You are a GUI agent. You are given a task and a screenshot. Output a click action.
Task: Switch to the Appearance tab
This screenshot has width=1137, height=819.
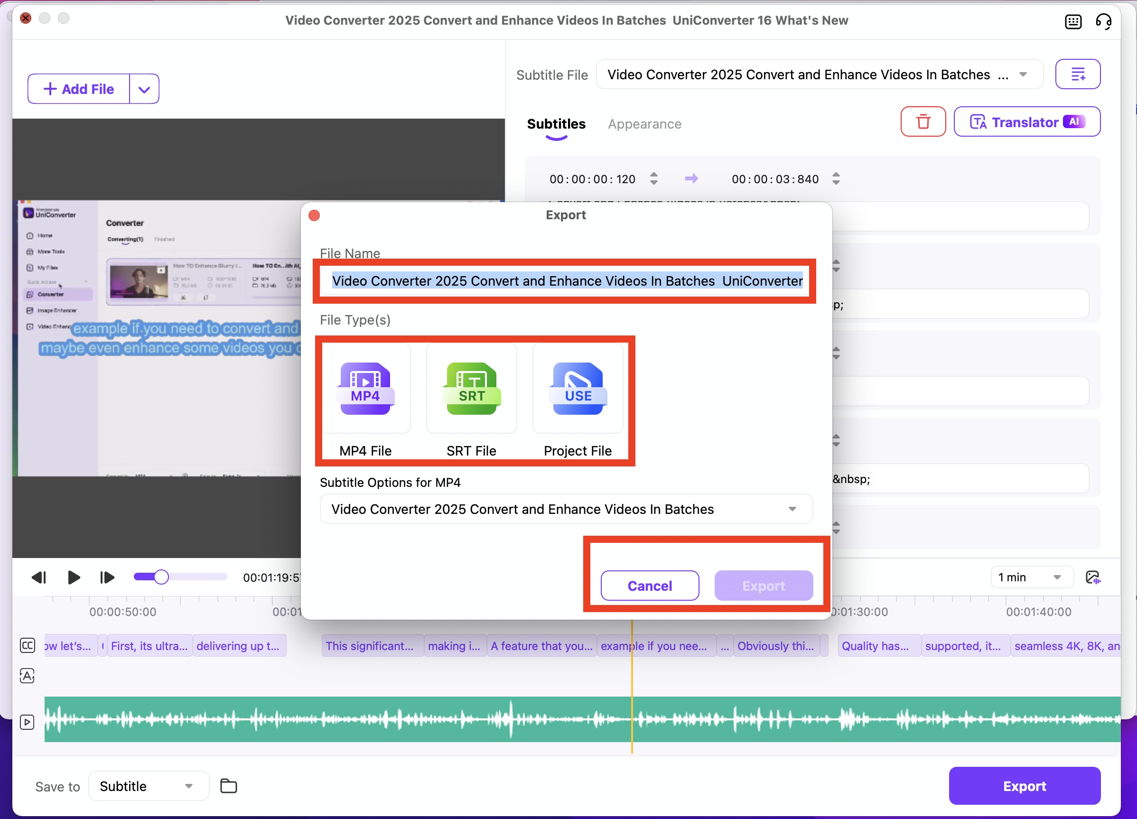[645, 124]
